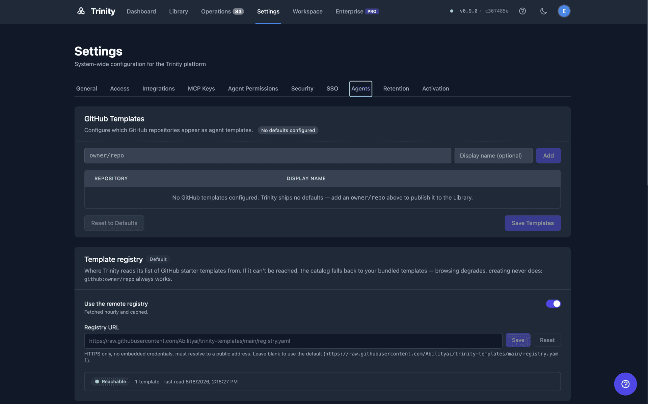Click the DISPLAY NAME column header
The width and height of the screenshot is (648, 404).
(x=306, y=178)
